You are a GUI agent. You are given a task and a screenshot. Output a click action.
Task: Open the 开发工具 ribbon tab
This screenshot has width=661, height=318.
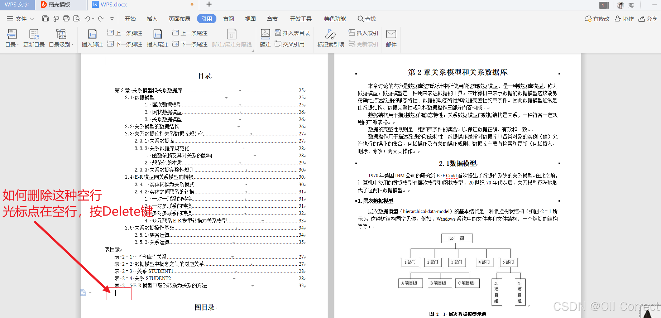click(x=301, y=19)
